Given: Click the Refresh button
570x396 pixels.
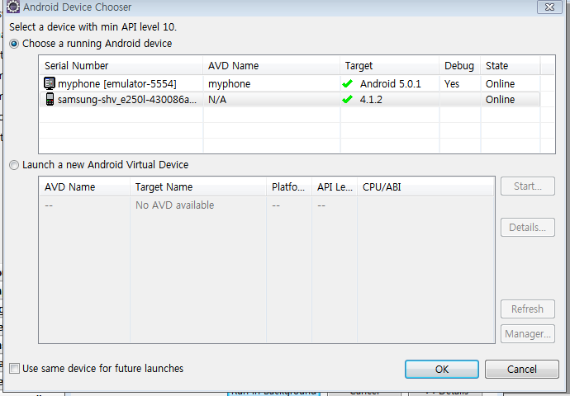Looking at the screenshot, I should point(528,309).
